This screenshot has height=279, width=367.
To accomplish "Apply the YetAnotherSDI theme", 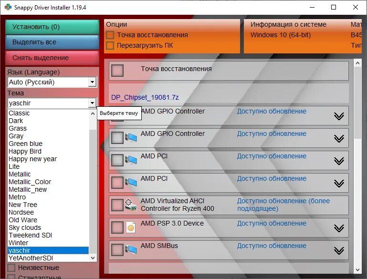I will click(x=48, y=258).
